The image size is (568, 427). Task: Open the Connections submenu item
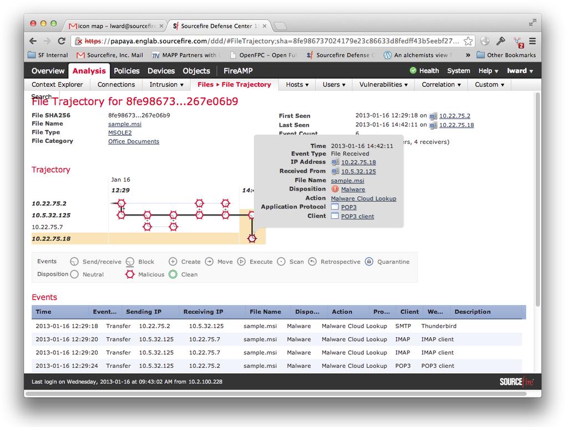pos(116,85)
